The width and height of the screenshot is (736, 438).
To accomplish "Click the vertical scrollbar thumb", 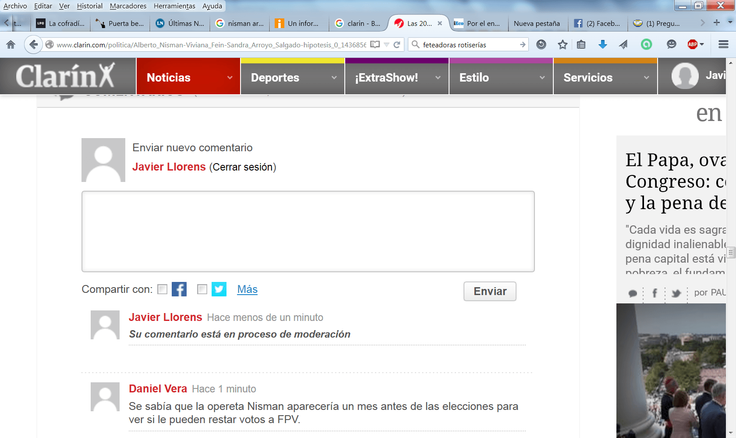I will (x=731, y=253).
